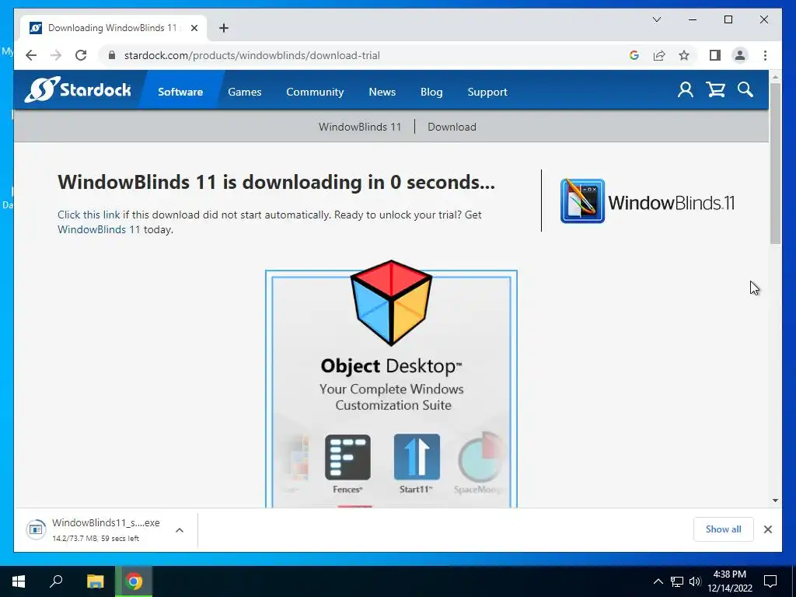The height and width of the screenshot is (597, 796).
Task: Close the Downloading WindowBlinds 11 tab
Action: click(x=194, y=28)
